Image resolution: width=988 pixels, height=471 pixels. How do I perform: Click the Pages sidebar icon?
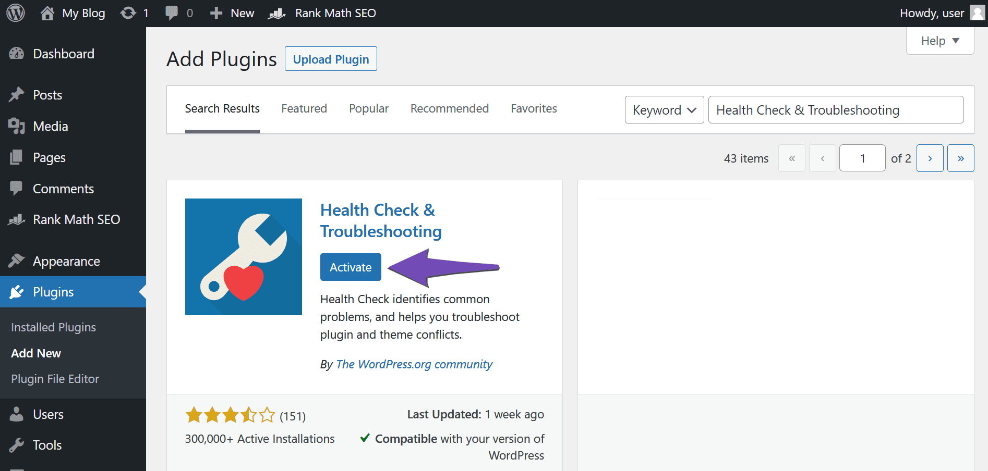pos(17,157)
